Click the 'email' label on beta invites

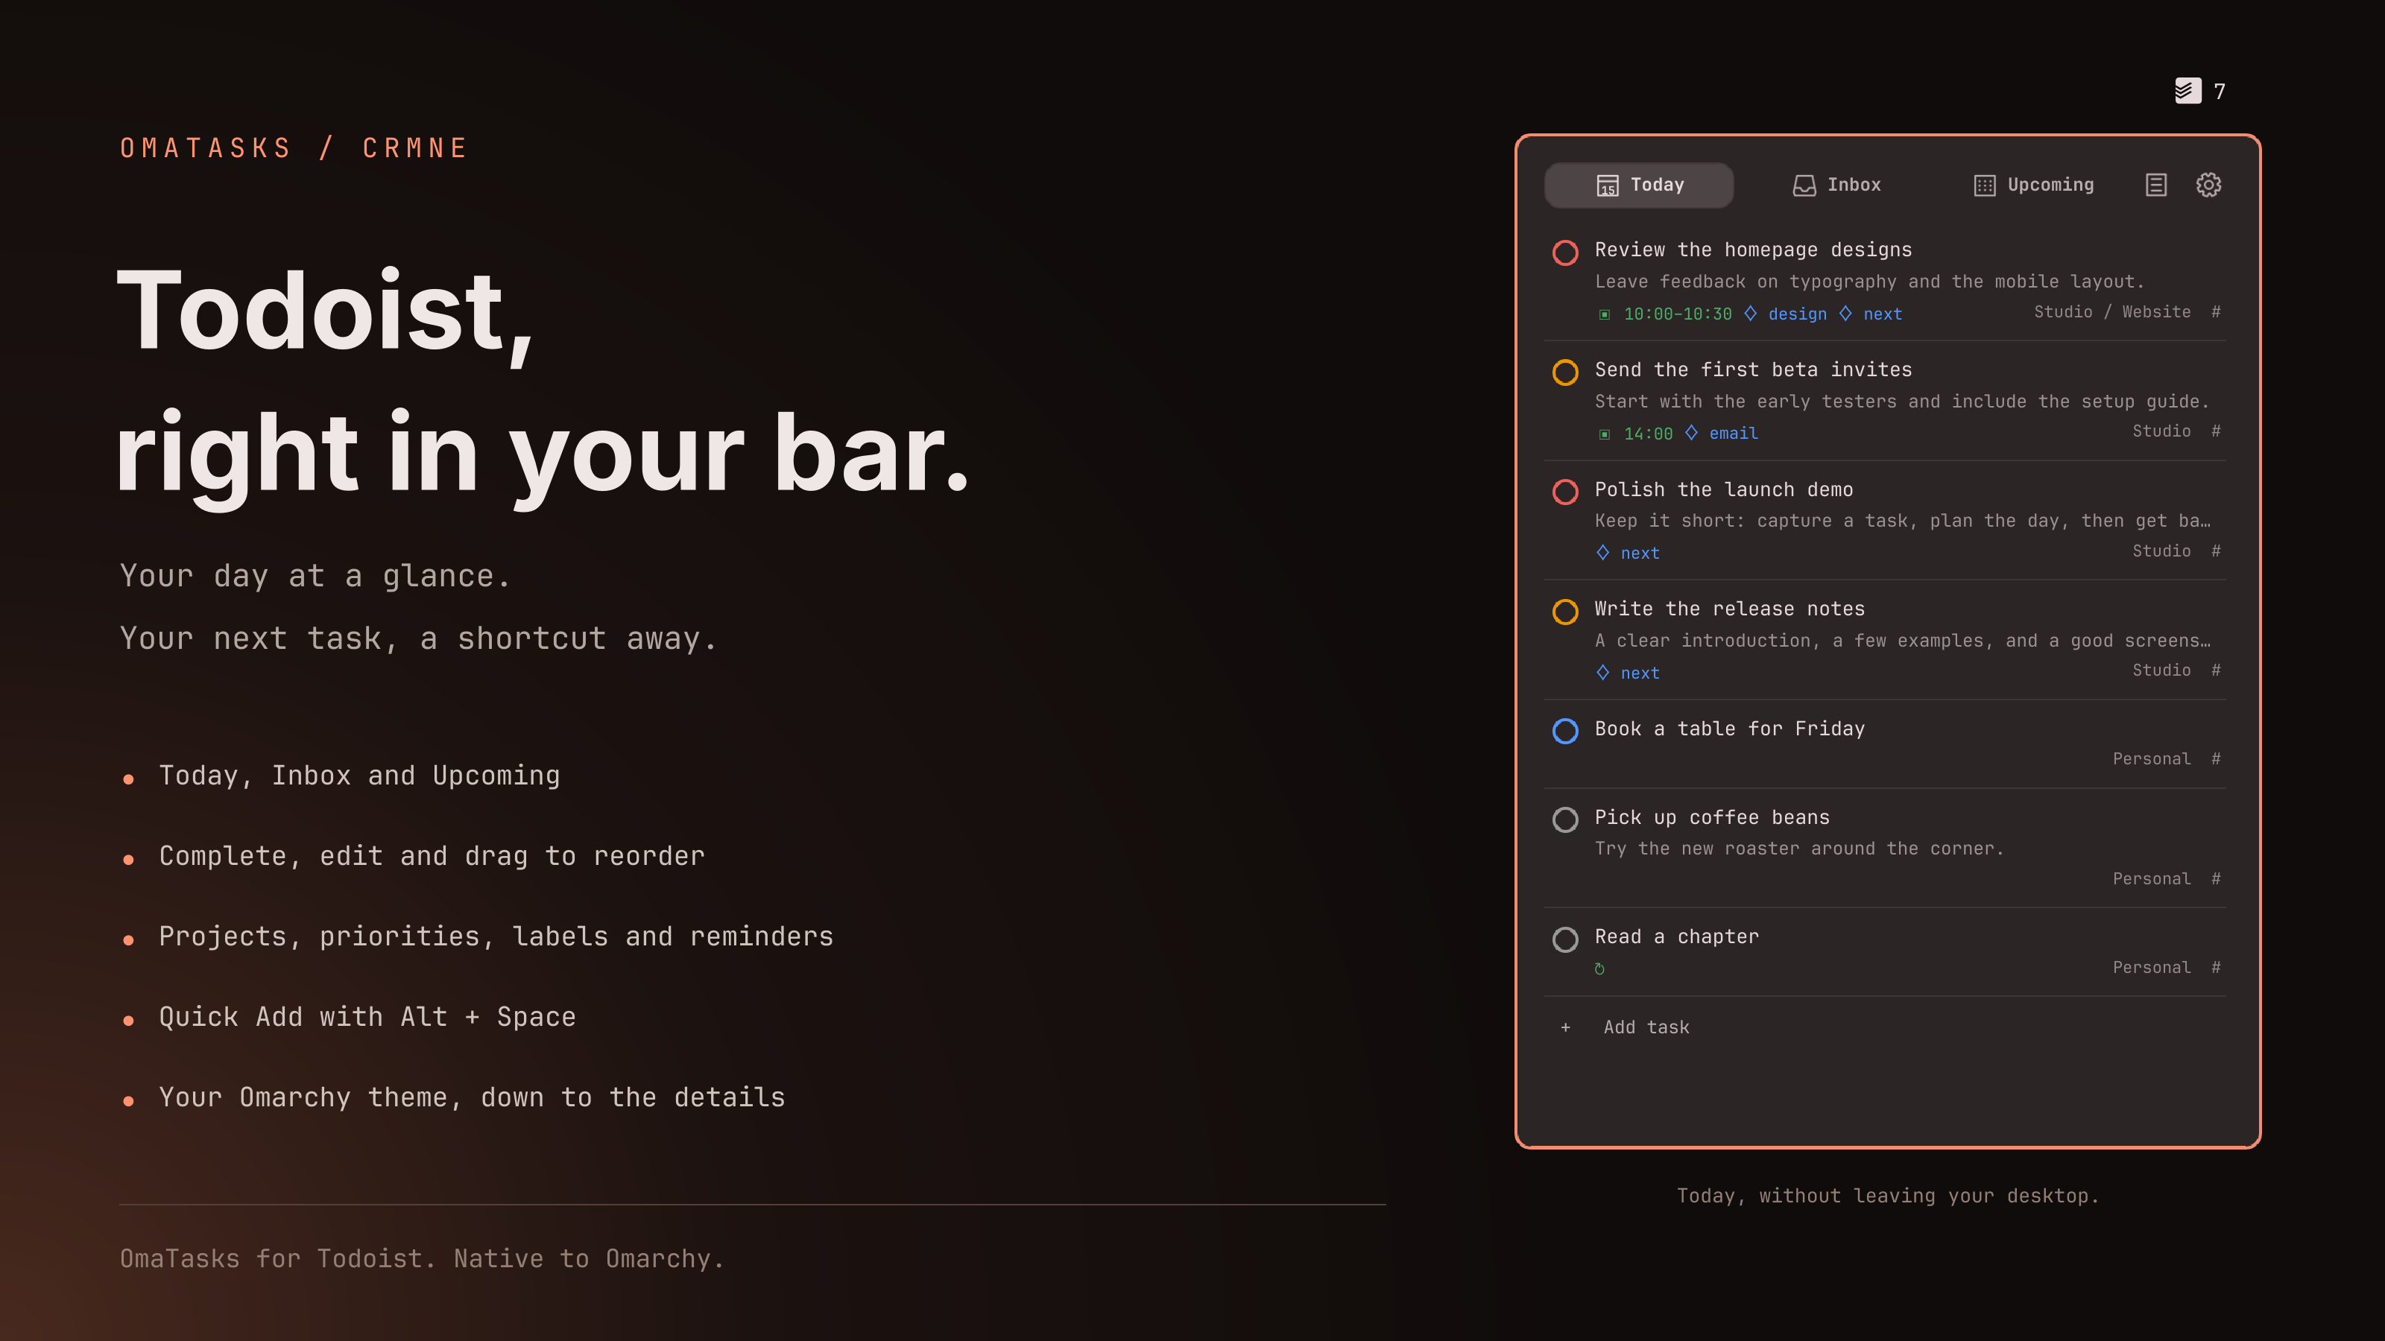point(1733,433)
